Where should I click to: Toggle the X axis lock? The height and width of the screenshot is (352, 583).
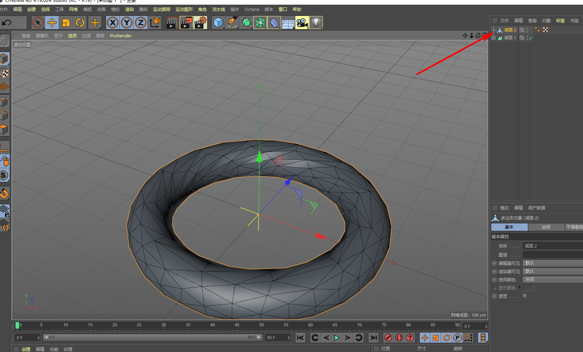click(x=113, y=23)
